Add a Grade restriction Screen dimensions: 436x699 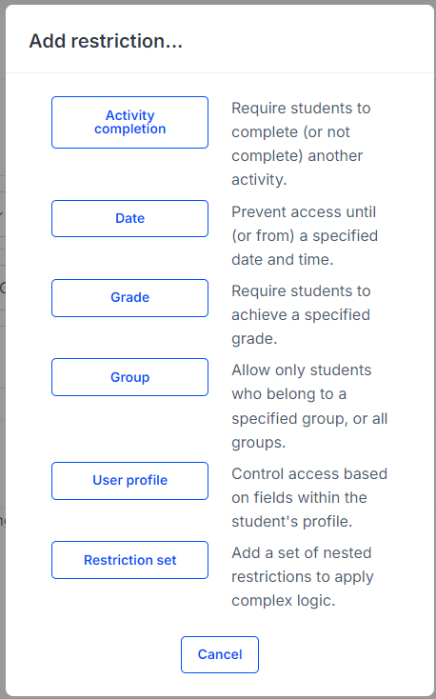click(x=129, y=298)
